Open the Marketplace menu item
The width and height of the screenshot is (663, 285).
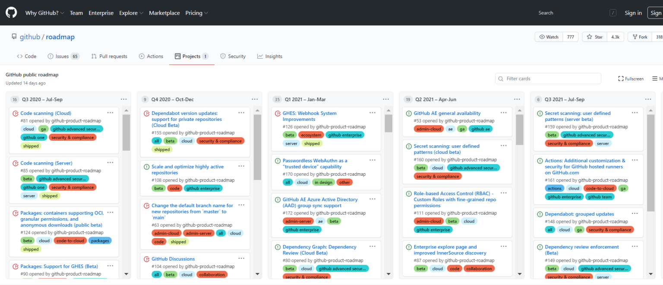(164, 13)
